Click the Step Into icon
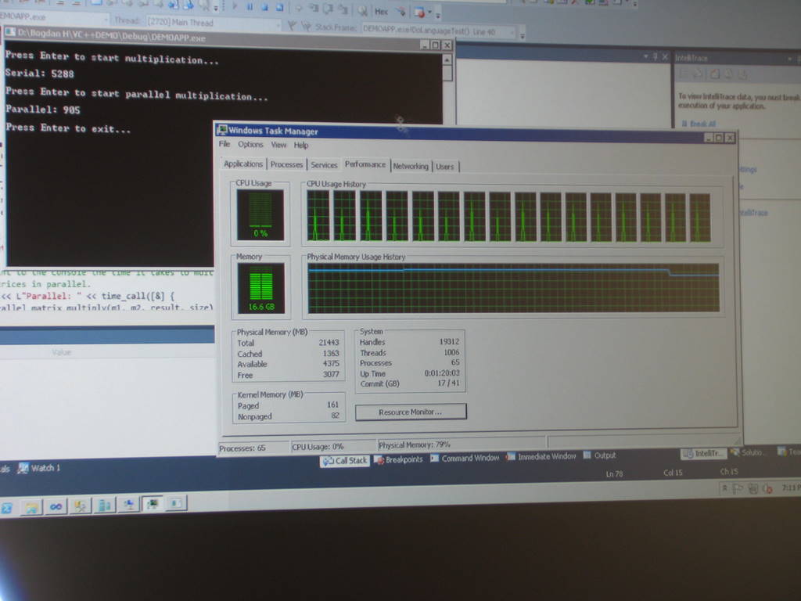The width and height of the screenshot is (801, 601). 314,8
